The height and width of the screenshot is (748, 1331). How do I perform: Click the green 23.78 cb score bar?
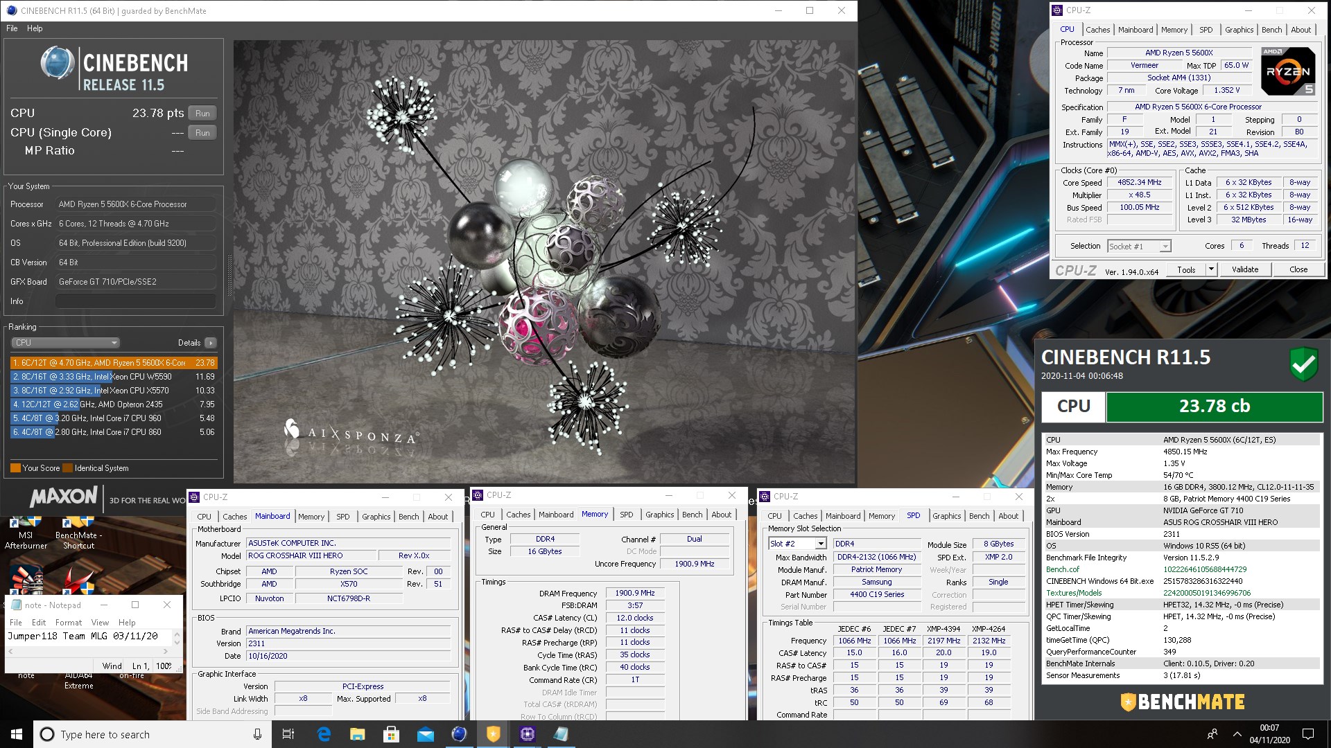tap(1214, 407)
